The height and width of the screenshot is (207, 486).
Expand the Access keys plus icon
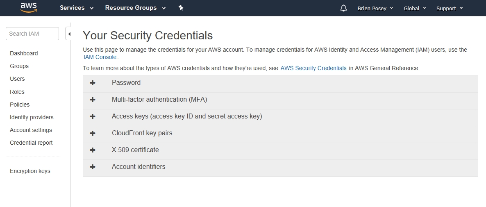tap(92, 116)
